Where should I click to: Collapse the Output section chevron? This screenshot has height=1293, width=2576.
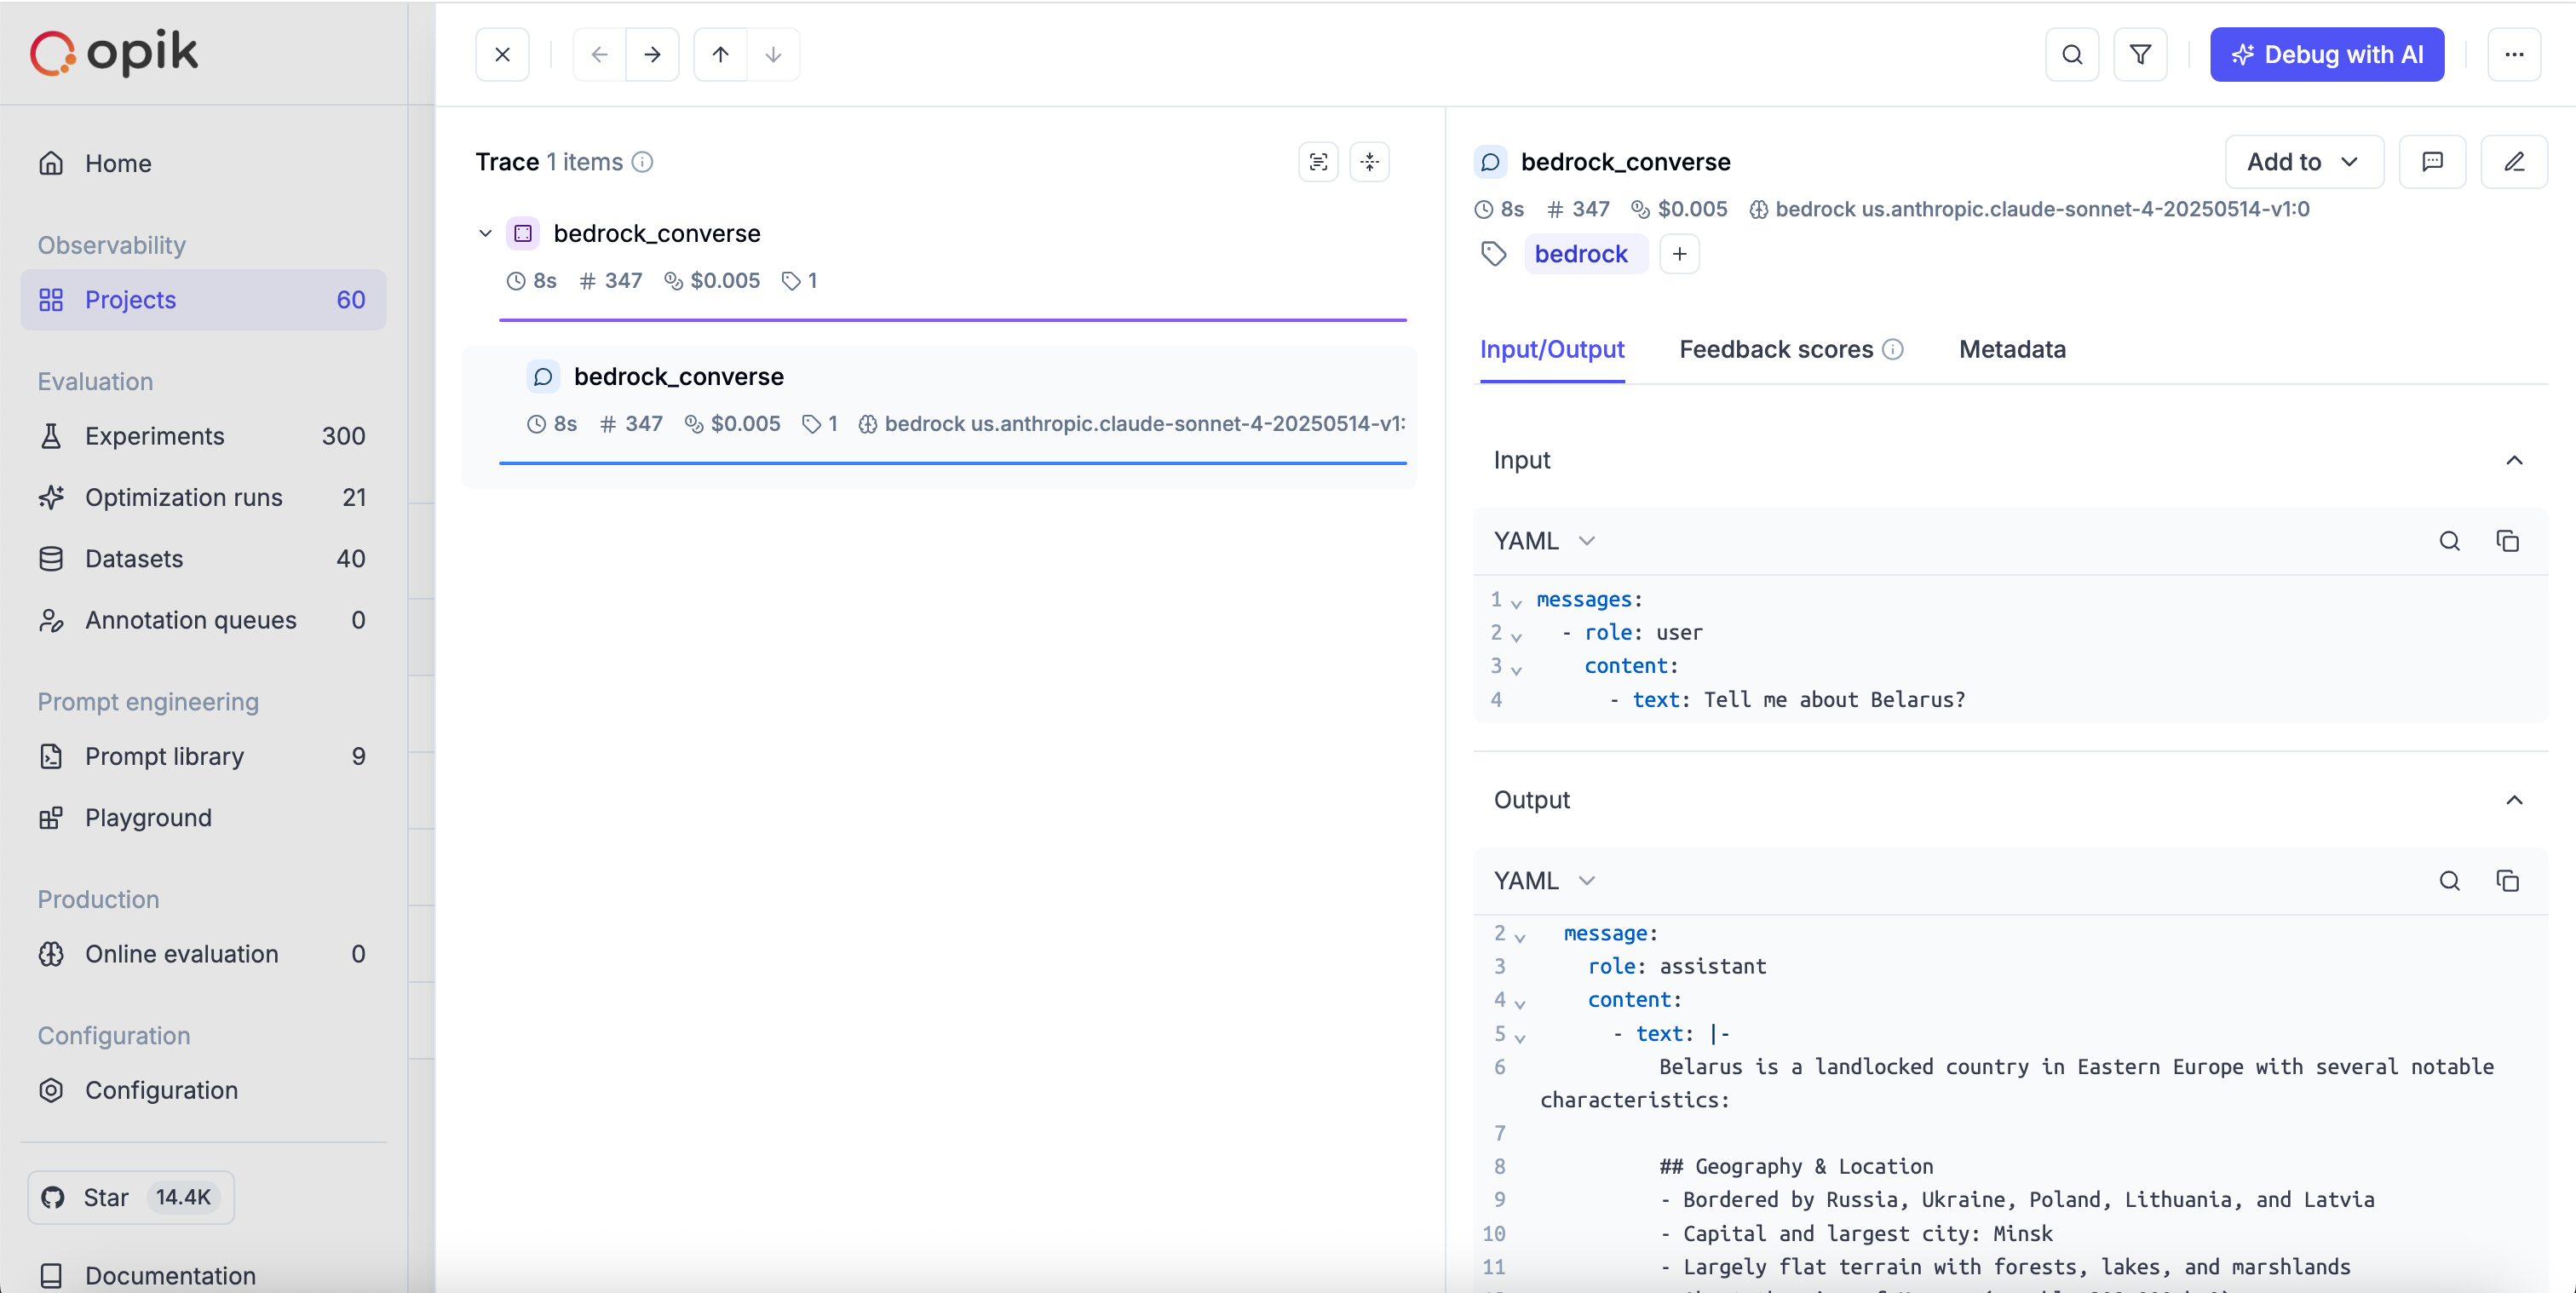2513,800
